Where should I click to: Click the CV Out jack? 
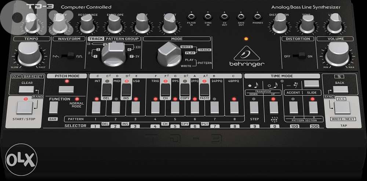224,17
